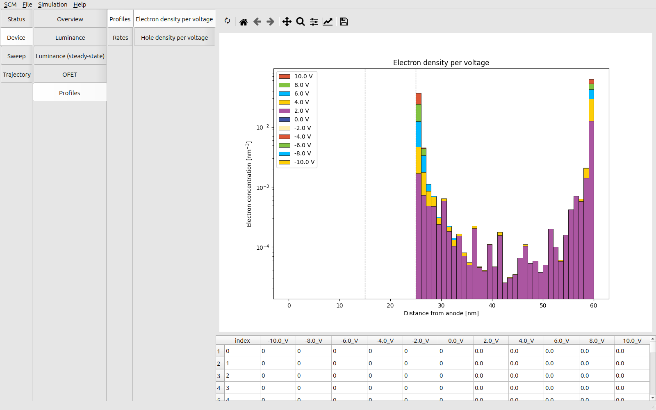Save the figure with floppy icon

(x=344, y=22)
